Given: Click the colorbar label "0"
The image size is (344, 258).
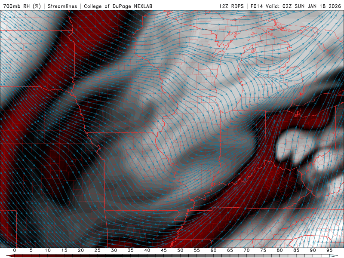Looking at the screenshot, I should 15,250.
